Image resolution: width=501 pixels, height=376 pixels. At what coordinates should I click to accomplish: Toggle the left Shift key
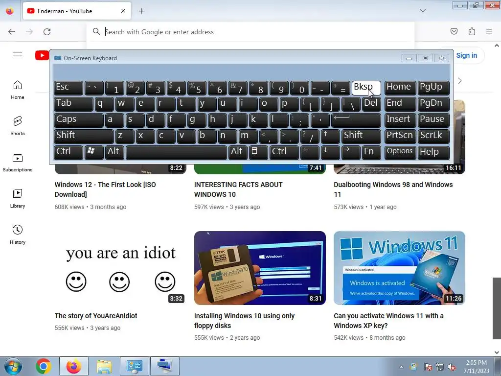84,136
